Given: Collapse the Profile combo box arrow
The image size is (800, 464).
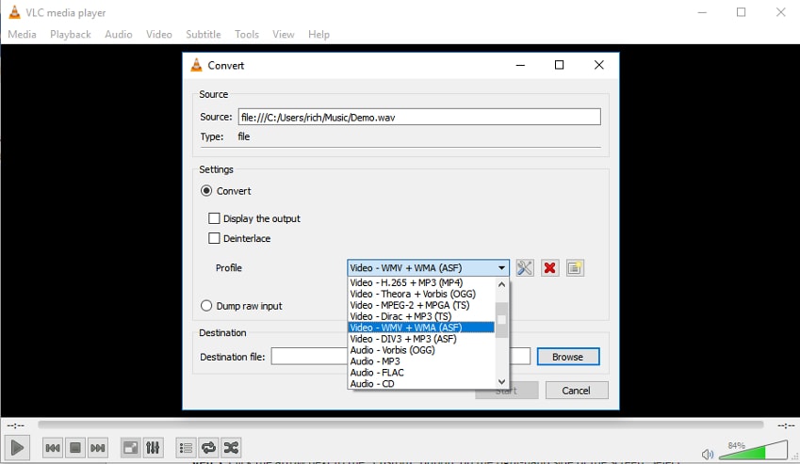Looking at the screenshot, I should click(501, 268).
